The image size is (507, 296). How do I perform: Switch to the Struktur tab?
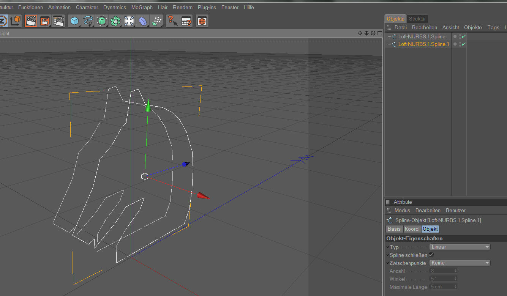click(417, 19)
